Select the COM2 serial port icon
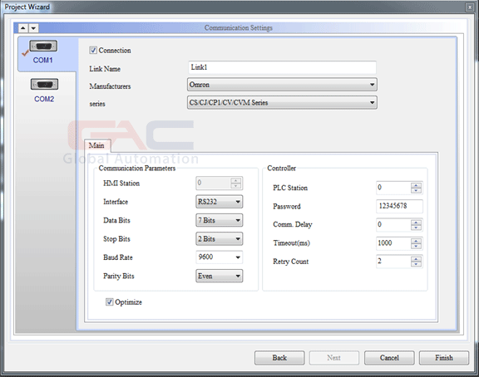 [x=44, y=85]
